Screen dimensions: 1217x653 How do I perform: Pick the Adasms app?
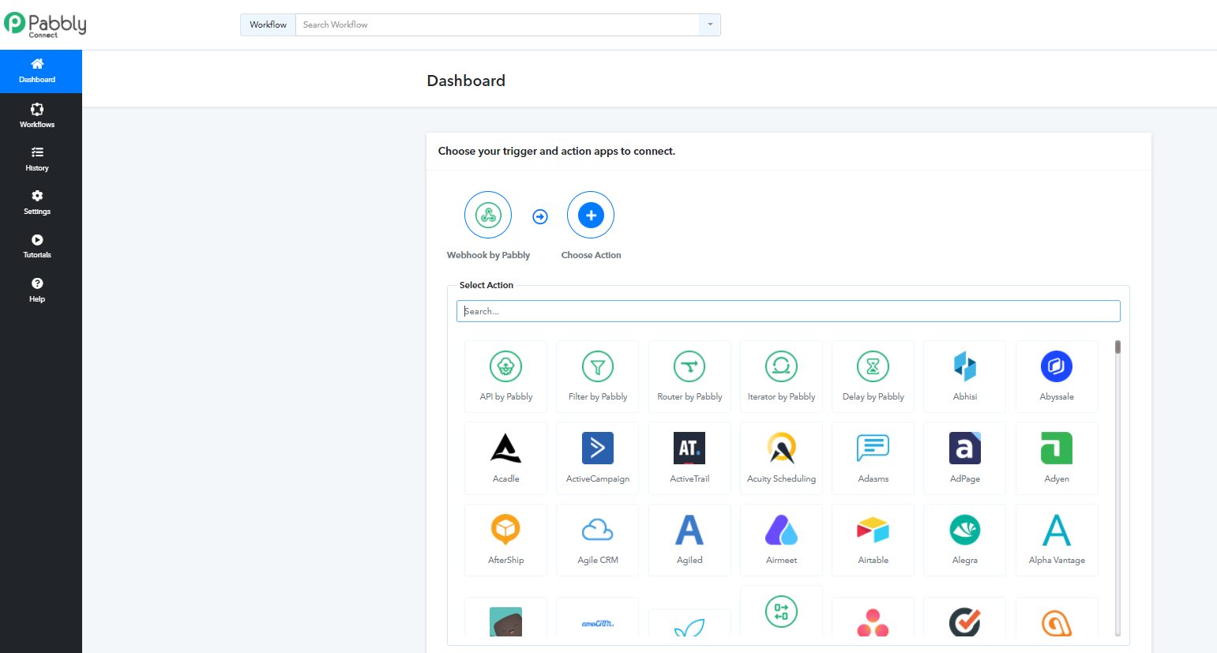point(873,458)
